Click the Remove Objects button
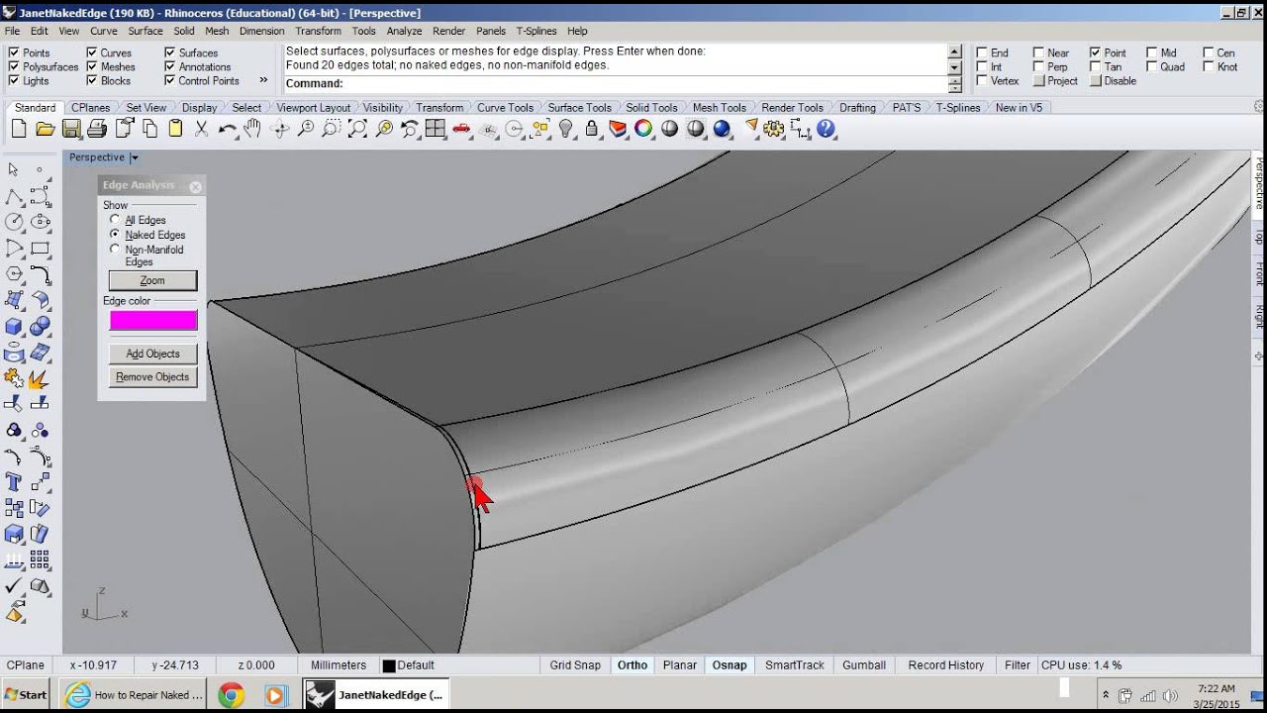This screenshot has height=713, width=1267. tap(152, 377)
